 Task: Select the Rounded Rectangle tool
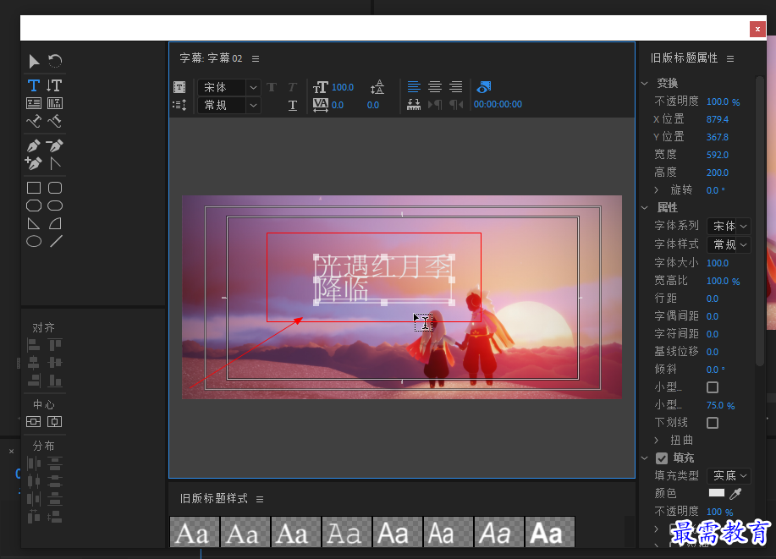click(x=55, y=206)
